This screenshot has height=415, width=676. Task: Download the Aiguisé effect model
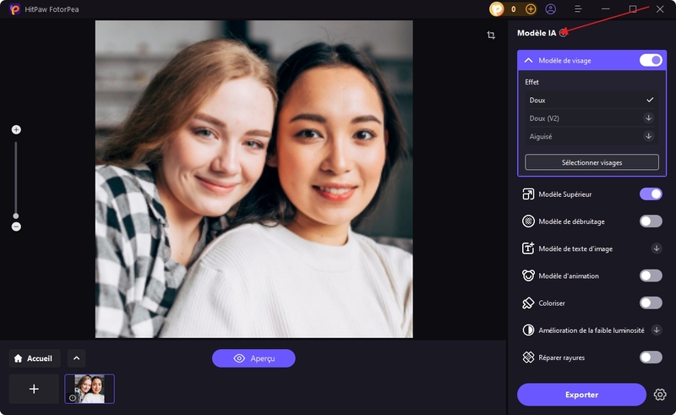click(648, 136)
